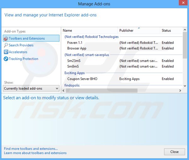
Task: Click Exciting Apps publisher cell
Action: [x=129, y=79]
